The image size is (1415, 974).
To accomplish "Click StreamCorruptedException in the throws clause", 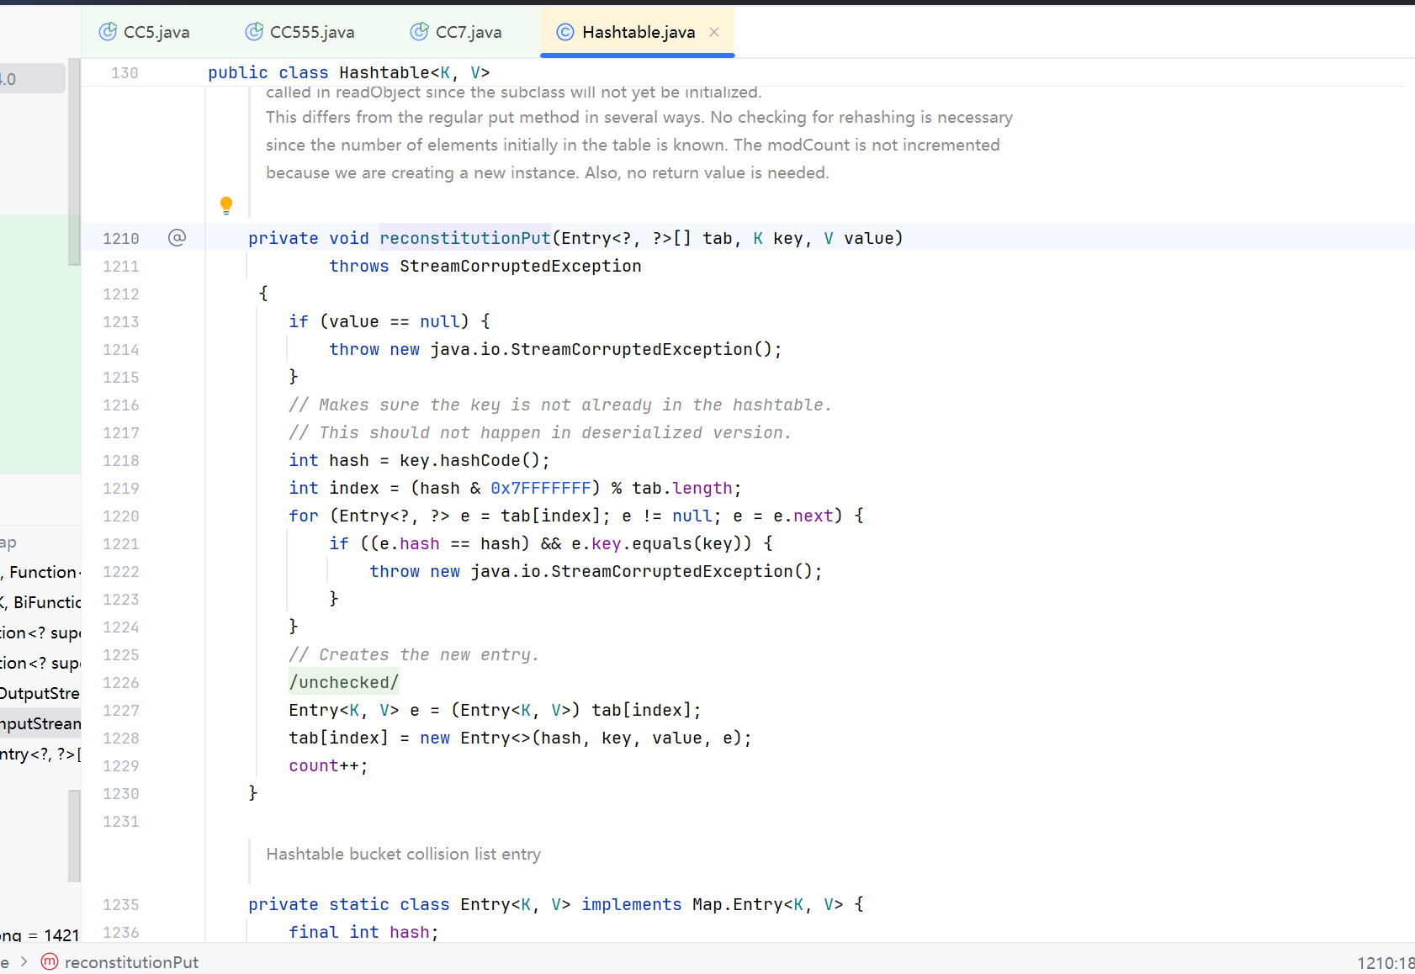I will click(x=520, y=266).
